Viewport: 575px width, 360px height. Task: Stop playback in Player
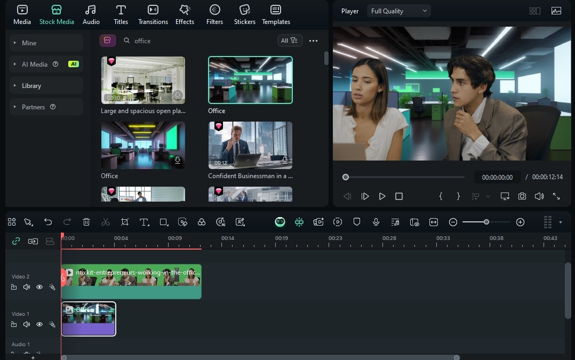click(399, 196)
